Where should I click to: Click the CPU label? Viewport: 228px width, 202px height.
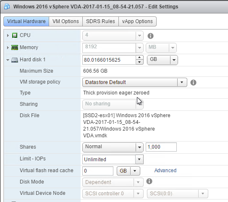[25, 35]
